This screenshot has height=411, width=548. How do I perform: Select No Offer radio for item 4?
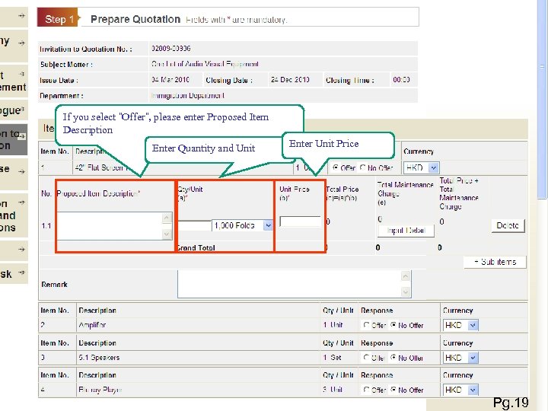tap(393, 390)
